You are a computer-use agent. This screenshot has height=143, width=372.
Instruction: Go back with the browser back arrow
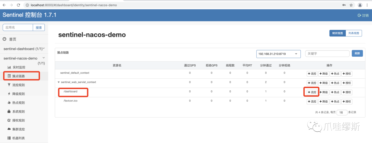4,5
